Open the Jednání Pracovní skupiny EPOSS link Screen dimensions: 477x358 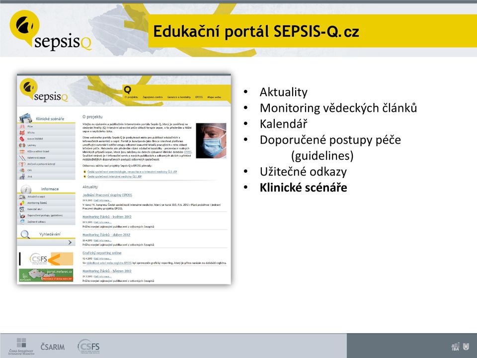pos(107,195)
